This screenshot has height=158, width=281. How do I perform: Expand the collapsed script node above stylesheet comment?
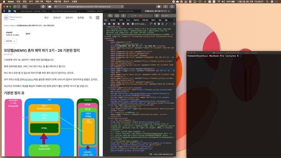click(x=109, y=118)
